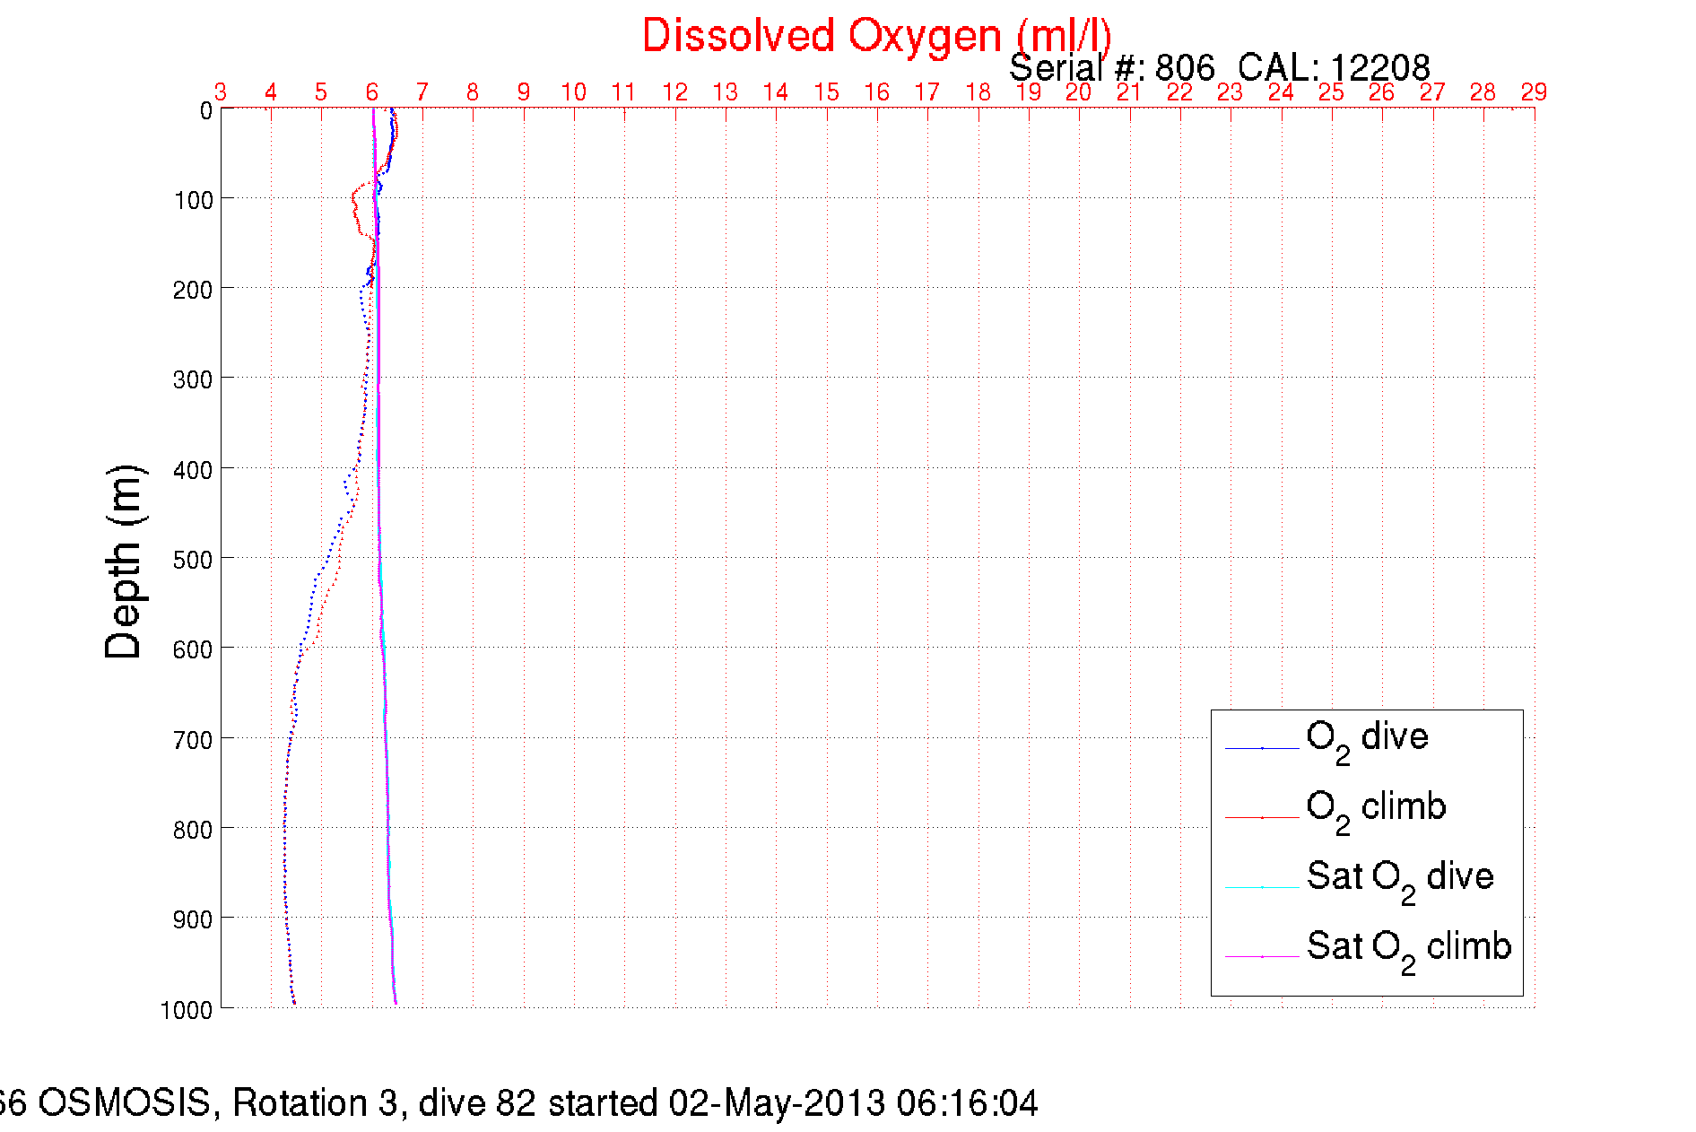Click oxygen axis tick label '29'
The height and width of the screenshot is (1132, 1696).
1535,91
